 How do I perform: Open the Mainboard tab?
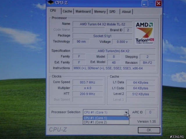(x=83, y=12)
